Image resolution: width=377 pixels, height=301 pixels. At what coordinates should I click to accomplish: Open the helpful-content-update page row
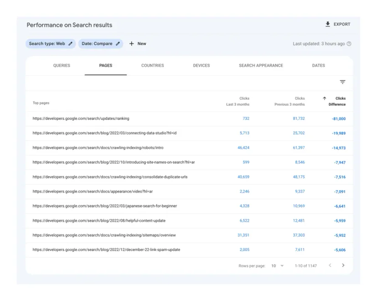[189, 221]
